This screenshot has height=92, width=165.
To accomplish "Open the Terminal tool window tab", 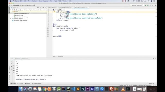I will pos(28,84).
